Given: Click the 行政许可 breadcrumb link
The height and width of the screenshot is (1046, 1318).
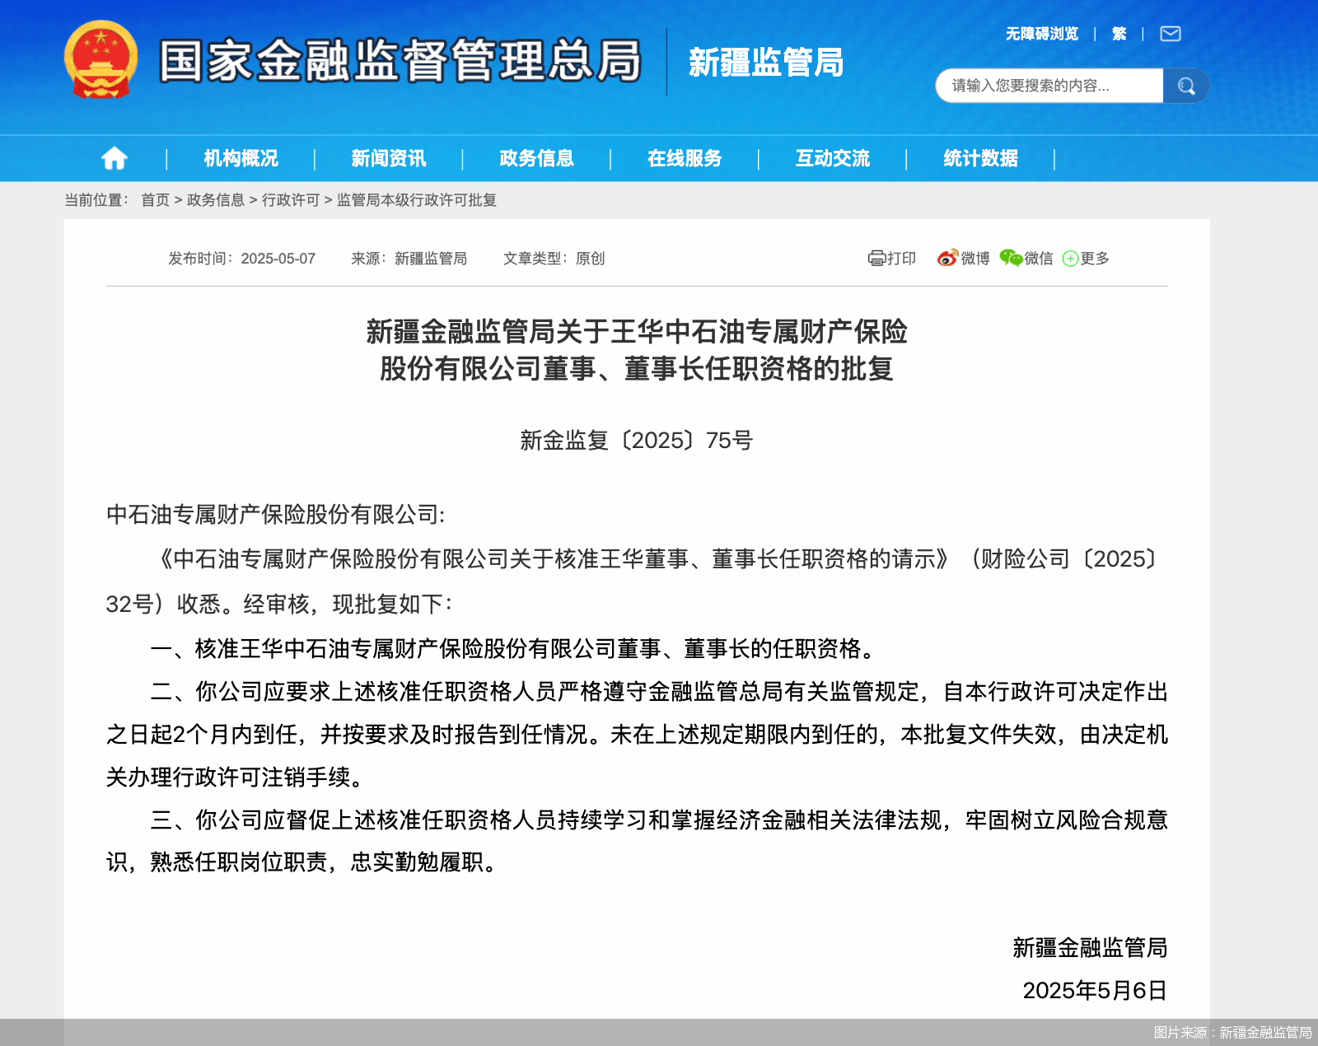Looking at the screenshot, I should coord(291,200).
